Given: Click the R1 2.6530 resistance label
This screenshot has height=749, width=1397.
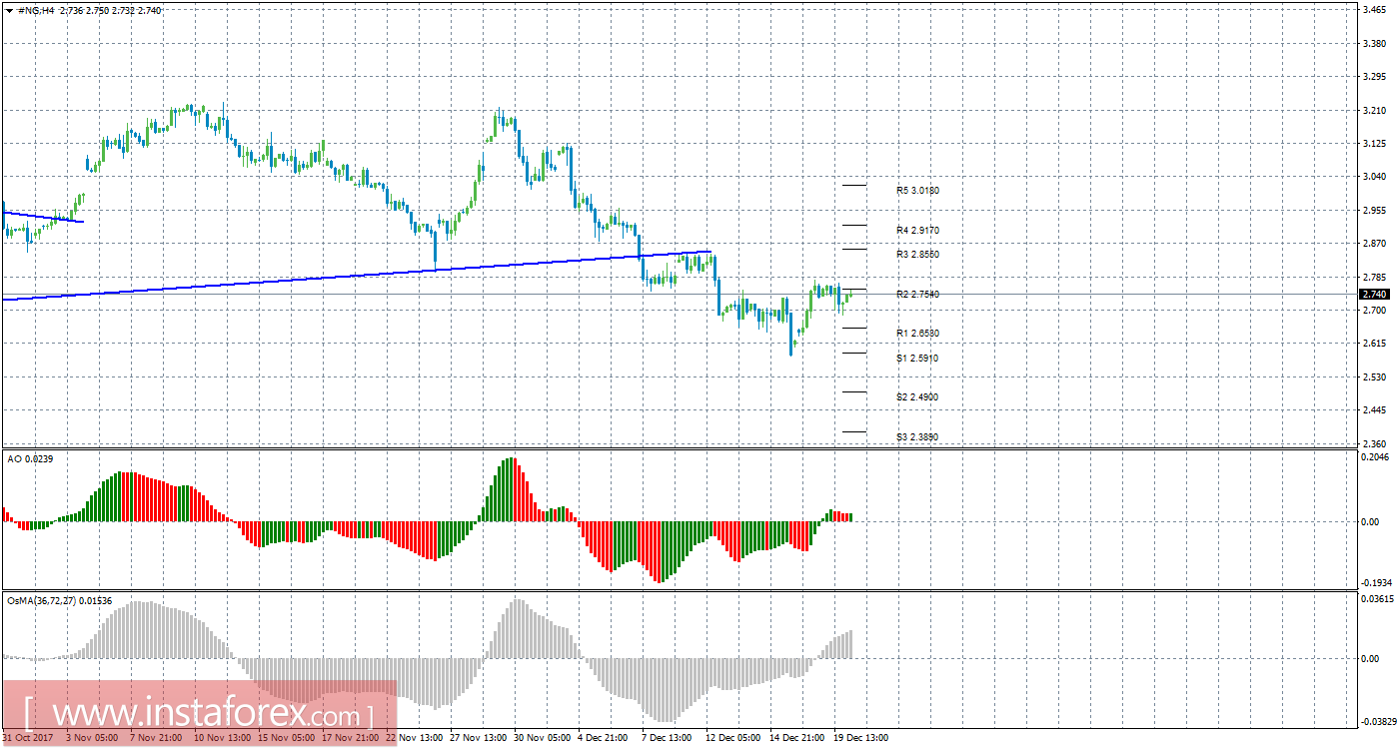Looking at the screenshot, I should click(916, 334).
